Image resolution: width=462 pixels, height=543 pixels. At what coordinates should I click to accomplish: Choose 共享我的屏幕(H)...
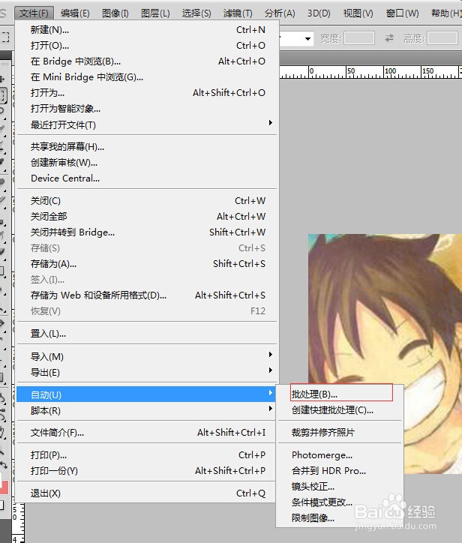(x=147, y=147)
